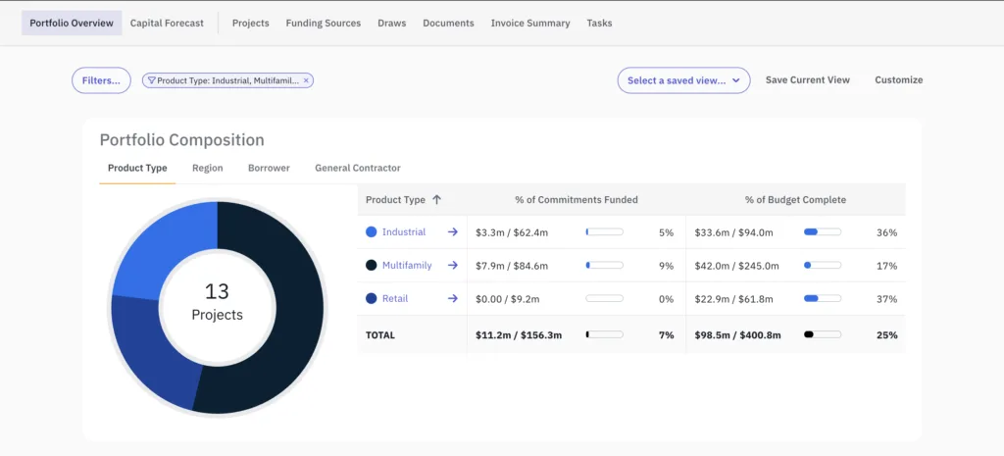1004x456 pixels.
Task: Click TOTAL commitments funded progress bar
Action: click(604, 334)
